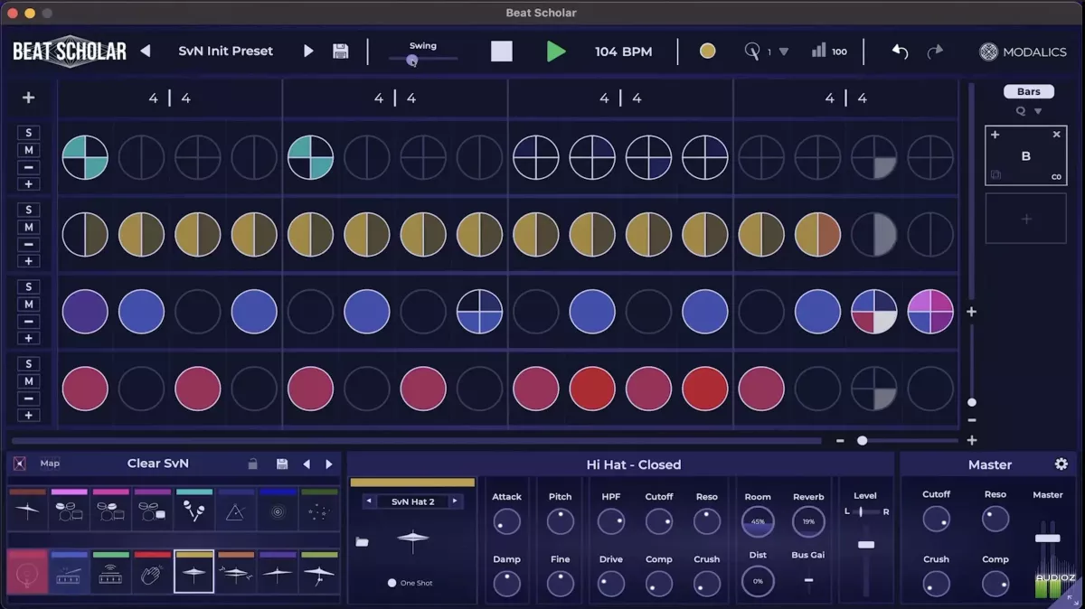Expand the dropdown arrow next to metronome

point(784,52)
